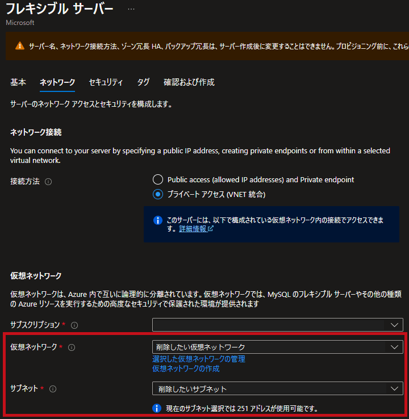Switch to the タグ tab
This screenshot has height=419, width=409.
pos(143,82)
